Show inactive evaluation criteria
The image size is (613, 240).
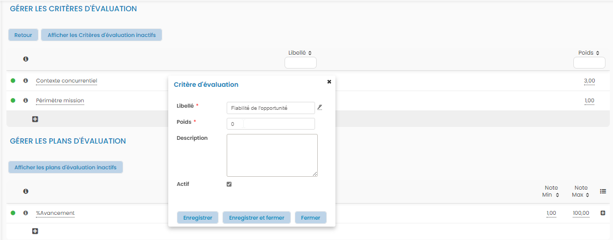101,35
